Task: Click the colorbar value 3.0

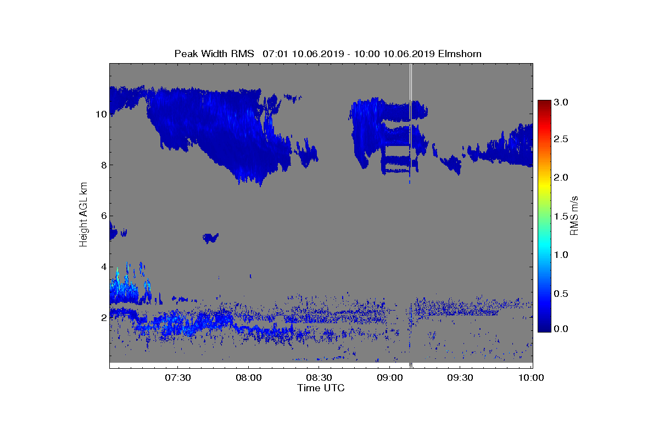Action: click(x=560, y=102)
